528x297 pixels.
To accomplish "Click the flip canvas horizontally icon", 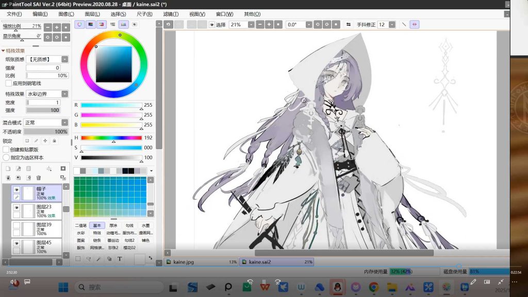I will (349, 24).
